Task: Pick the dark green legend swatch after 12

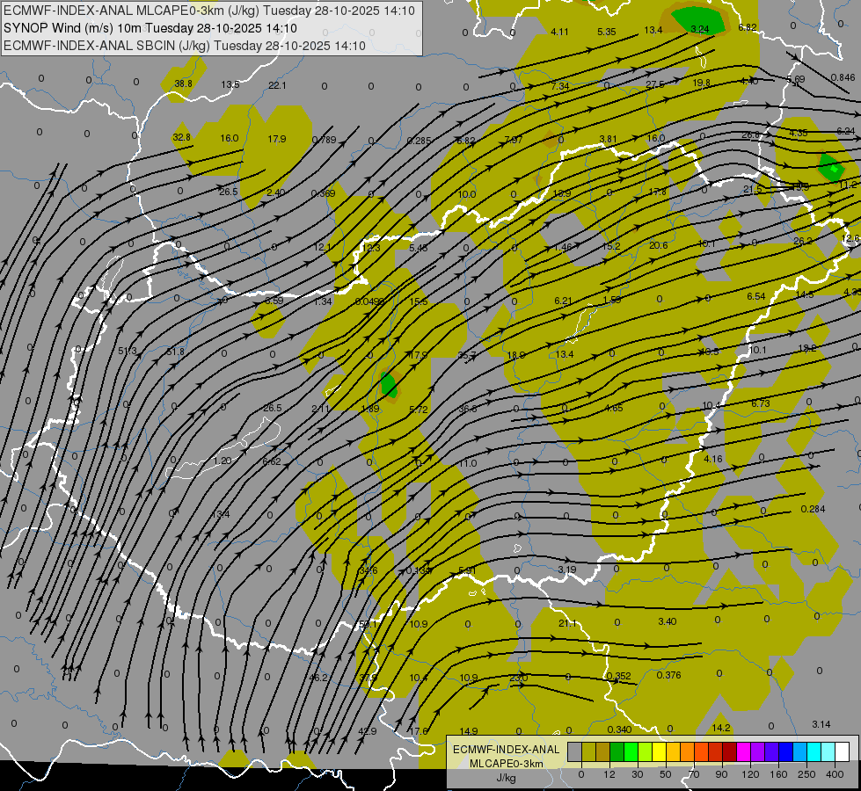Action: [617, 751]
